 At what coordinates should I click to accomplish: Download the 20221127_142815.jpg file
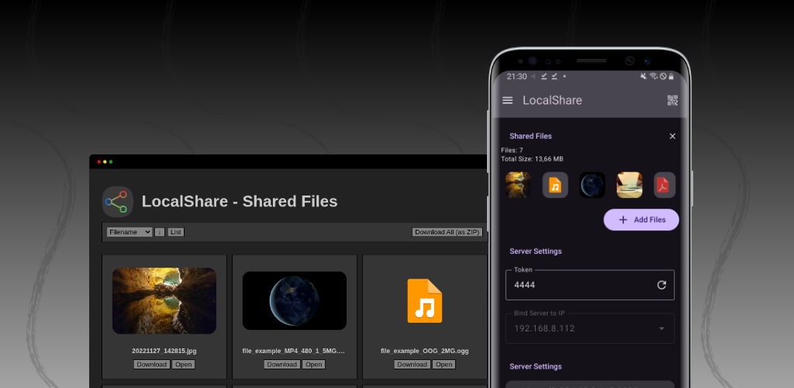pyautogui.click(x=151, y=365)
